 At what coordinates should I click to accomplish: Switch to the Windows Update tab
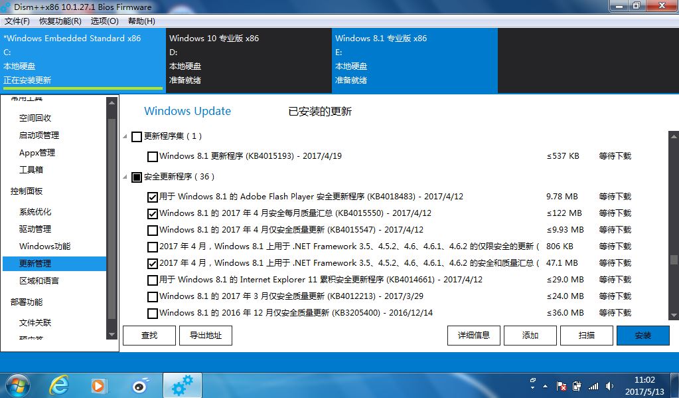187,111
